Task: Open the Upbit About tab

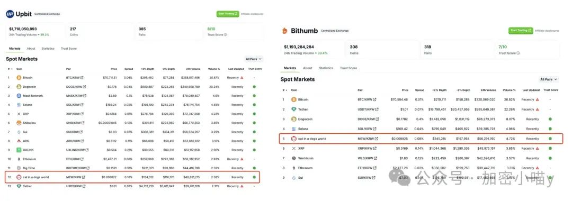Action: (31, 49)
